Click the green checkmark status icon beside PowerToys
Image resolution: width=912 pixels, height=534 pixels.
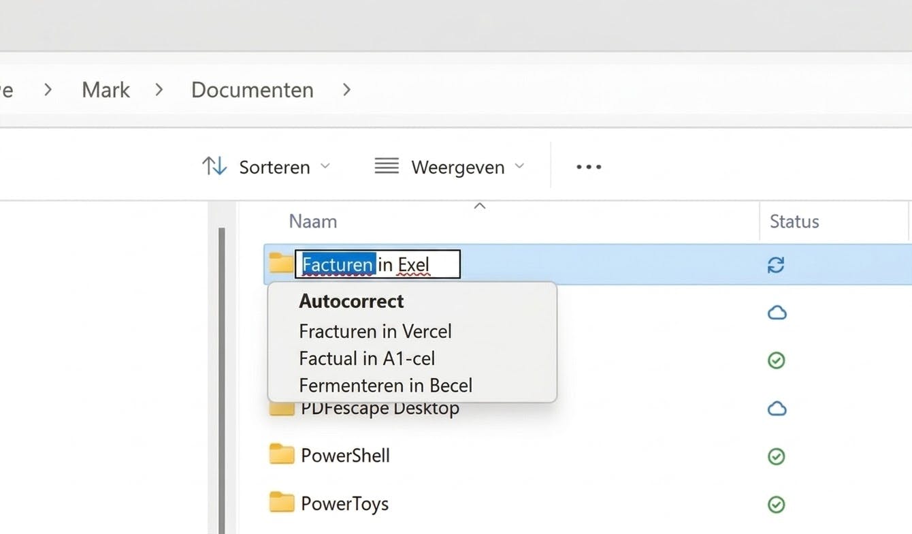pyautogui.click(x=777, y=505)
